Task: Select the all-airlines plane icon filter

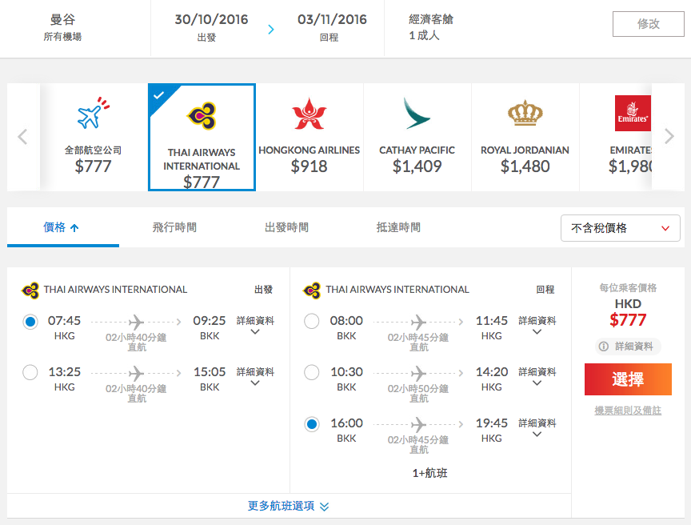Action: [93, 113]
